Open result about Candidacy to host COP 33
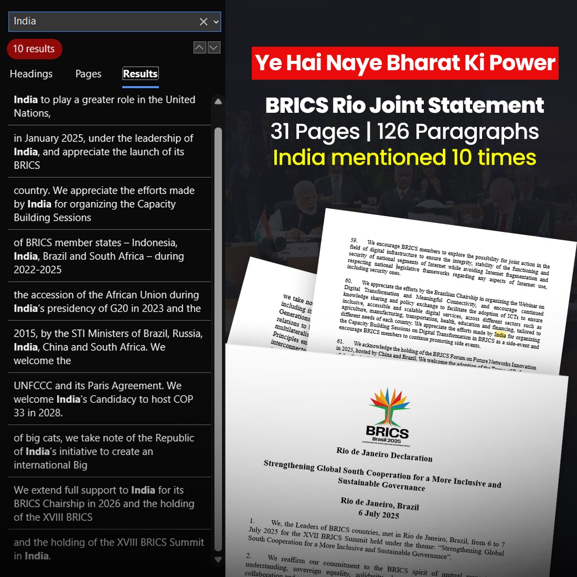Viewport: 577px width, 577px height. point(110,399)
